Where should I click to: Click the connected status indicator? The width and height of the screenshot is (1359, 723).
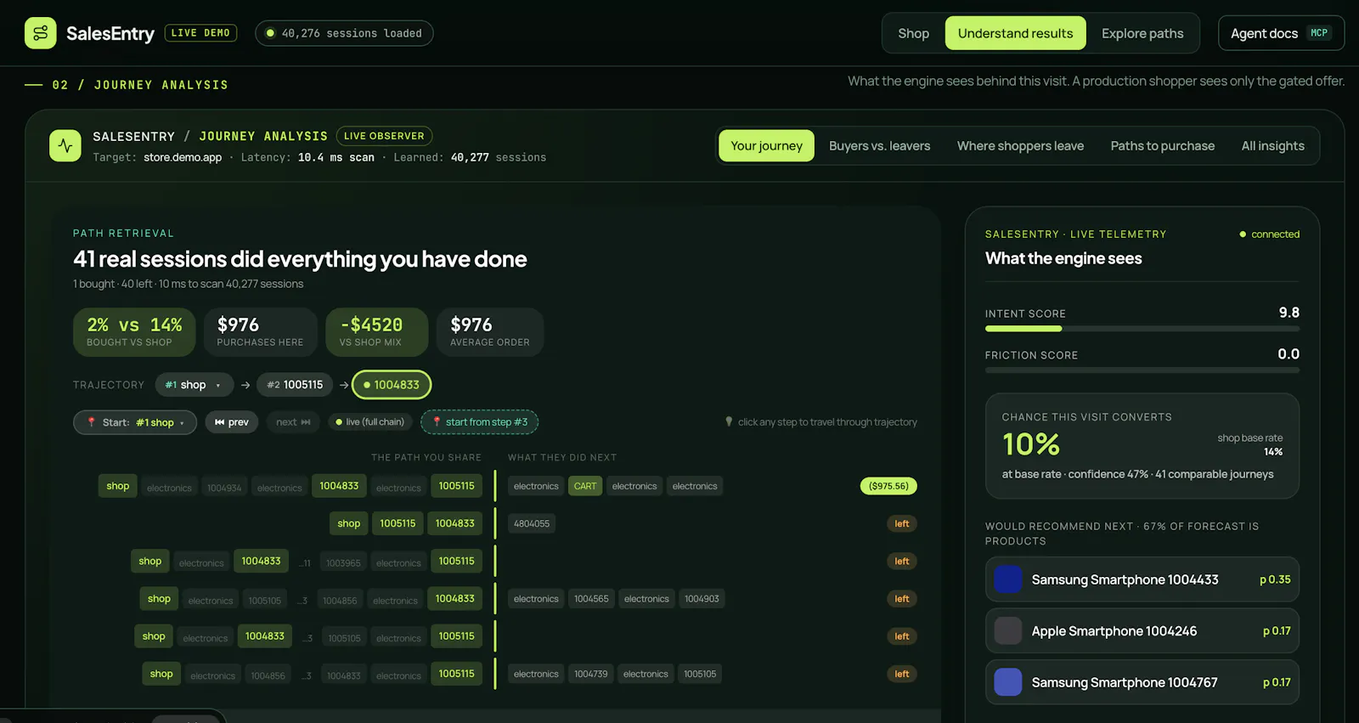click(1269, 234)
